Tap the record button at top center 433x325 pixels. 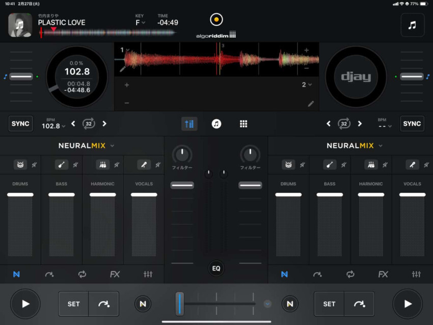[216, 20]
